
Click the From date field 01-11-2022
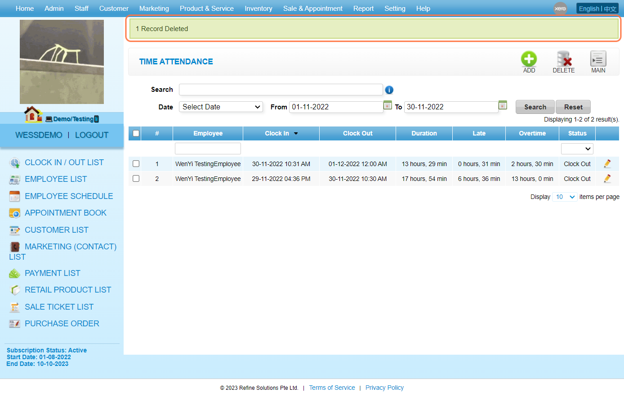335,107
